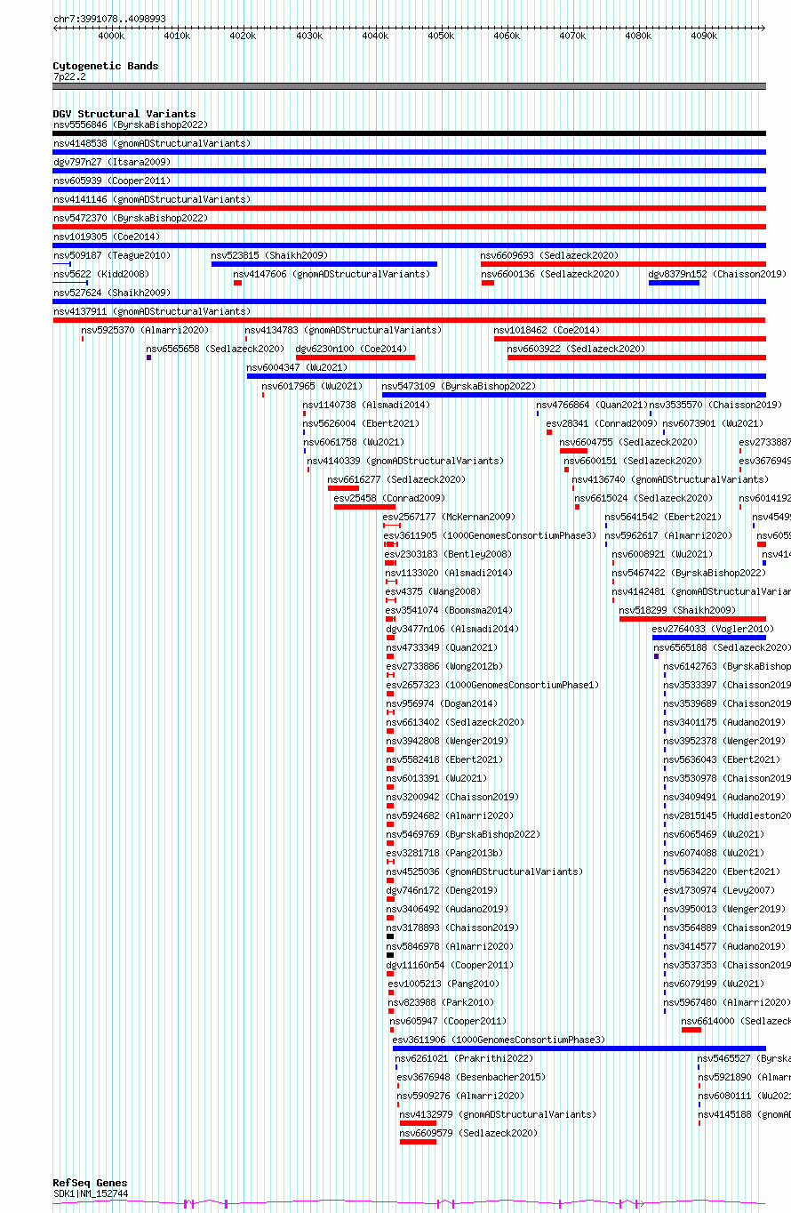Select nsv6603922 (Sedlazeck2020) variant

tap(577, 349)
